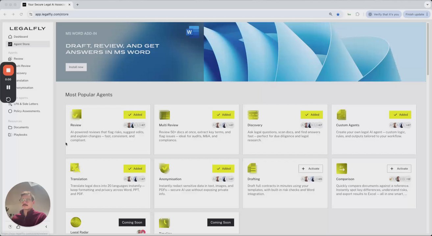The height and width of the screenshot is (236, 432).
Task: Click the Comparison agent icon
Action: 342,168
